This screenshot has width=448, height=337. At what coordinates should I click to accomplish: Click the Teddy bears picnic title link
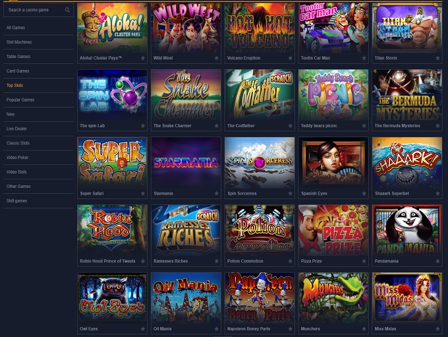[x=319, y=126]
